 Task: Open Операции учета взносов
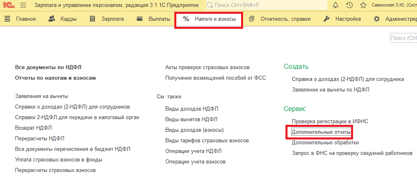click(195, 162)
